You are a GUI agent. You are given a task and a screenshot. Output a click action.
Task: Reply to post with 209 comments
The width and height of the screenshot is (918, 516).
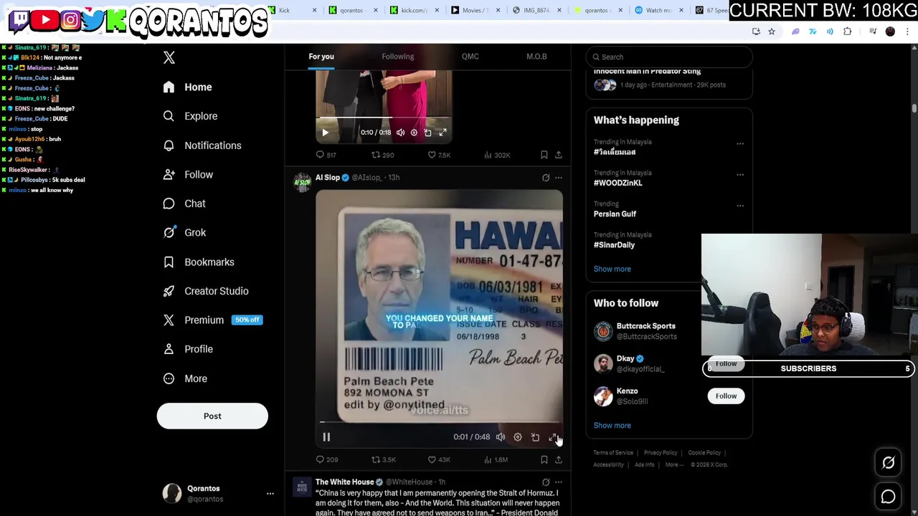point(327,459)
